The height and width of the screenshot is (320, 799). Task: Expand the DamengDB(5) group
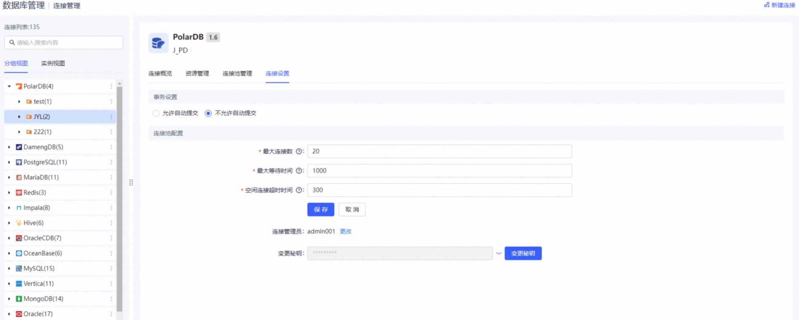(x=9, y=147)
